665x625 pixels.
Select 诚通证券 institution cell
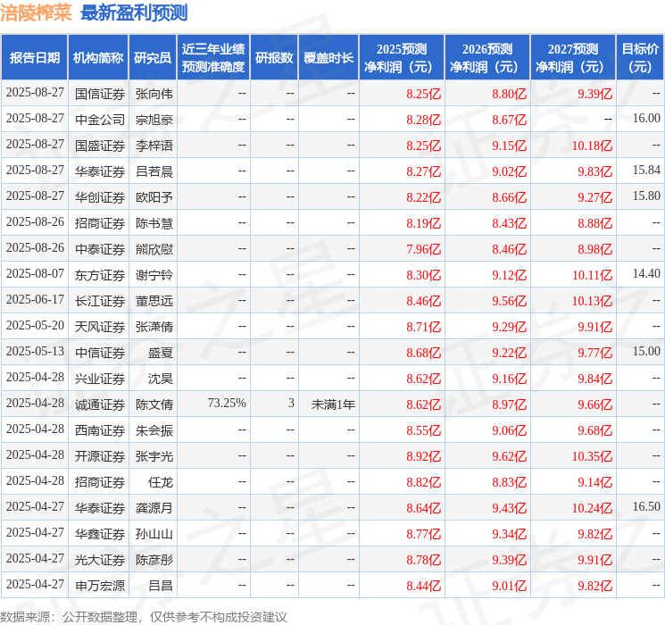[100, 404]
